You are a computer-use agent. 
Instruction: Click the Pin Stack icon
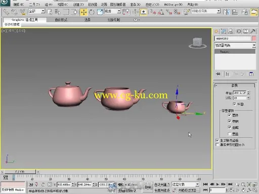pos(218,74)
